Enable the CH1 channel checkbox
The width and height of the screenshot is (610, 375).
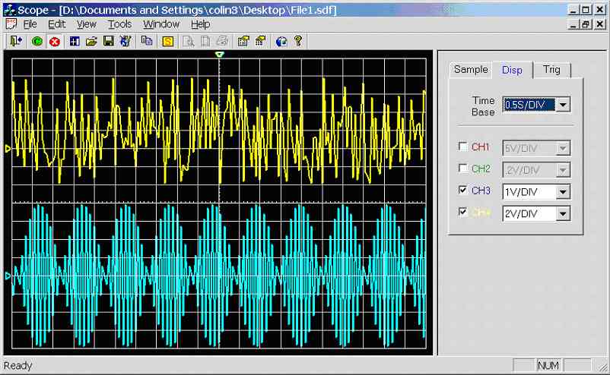click(x=463, y=147)
